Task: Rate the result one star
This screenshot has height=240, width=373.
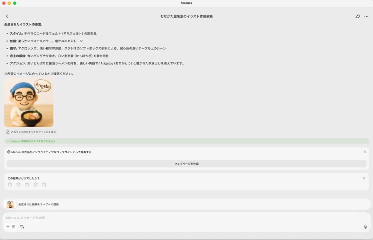Action: tap(10, 184)
